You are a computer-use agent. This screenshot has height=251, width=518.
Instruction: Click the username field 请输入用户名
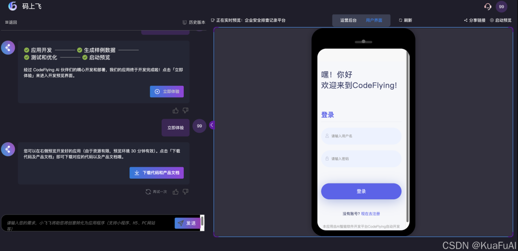(x=361, y=136)
